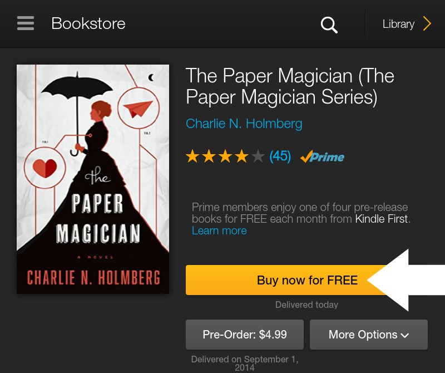Expand the More Options dropdown
The width and height of the screenshot is (445, 373).
click(x=368, y=335)
